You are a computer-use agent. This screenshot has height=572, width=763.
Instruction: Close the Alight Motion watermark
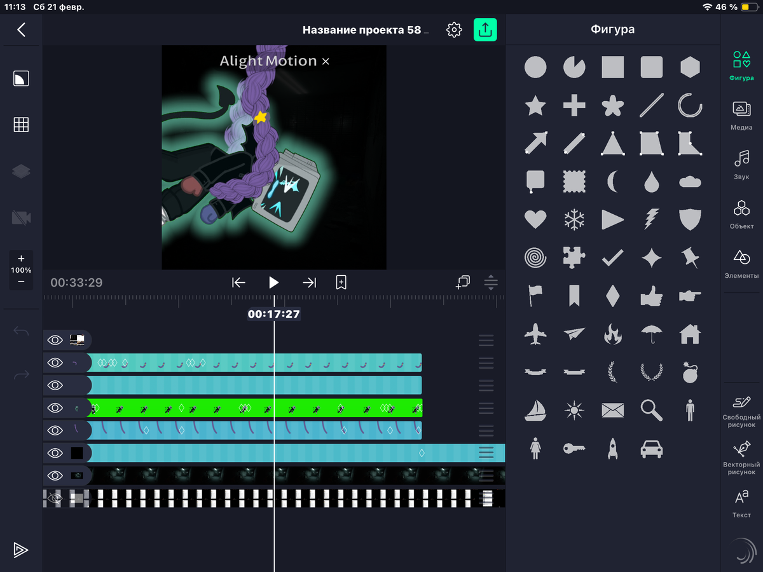point(326,61)
